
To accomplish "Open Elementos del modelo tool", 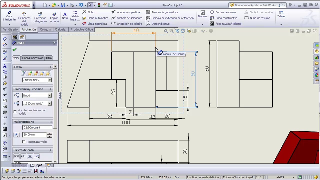I will coord(24,19).
